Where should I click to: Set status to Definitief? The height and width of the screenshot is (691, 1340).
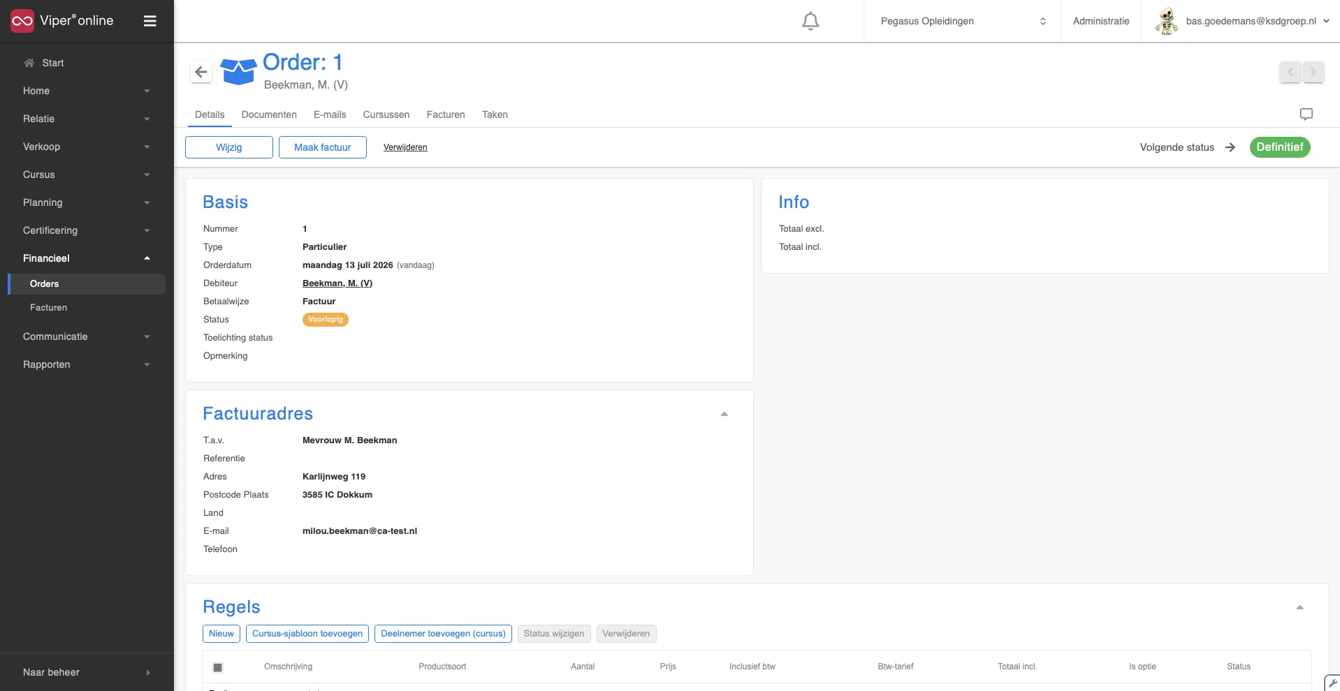tap(1280, 147)
